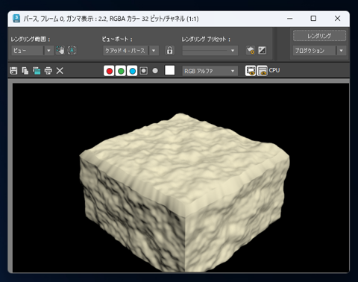The image size is (358, 282).
Task: Copy the rendered image to clipboard
Action: 25,71
